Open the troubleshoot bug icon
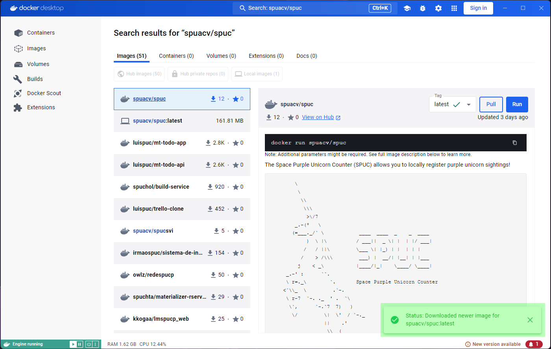Viewport: 551px width, 349px height. [x=423, y=8]
